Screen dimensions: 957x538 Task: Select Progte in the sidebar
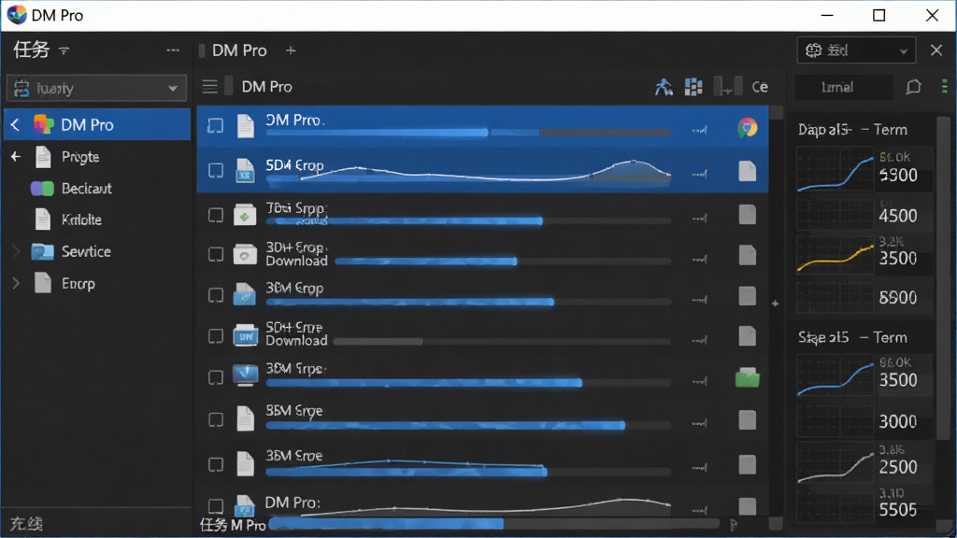80,157
